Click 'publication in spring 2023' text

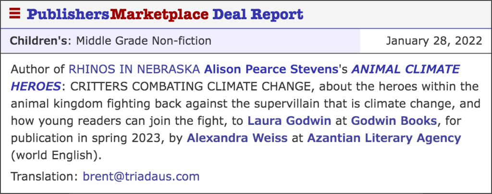[x=86, y=138]
